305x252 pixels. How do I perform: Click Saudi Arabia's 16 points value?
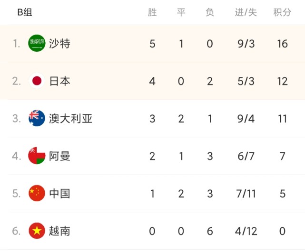[282, 44]
